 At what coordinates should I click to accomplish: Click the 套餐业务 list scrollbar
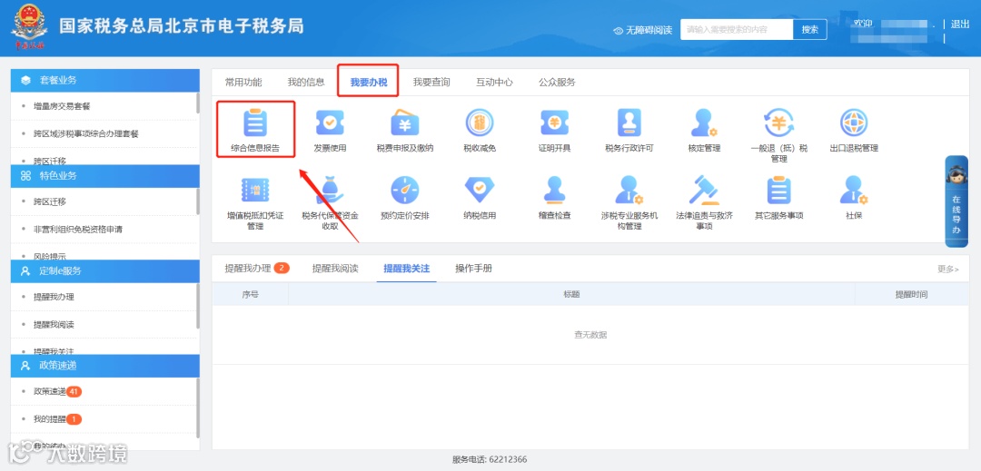point(198,103)
